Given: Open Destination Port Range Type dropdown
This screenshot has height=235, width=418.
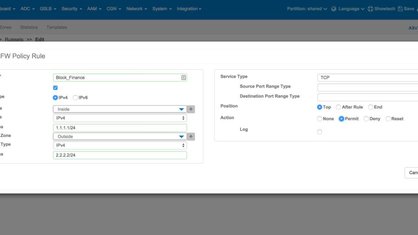Looking at the screenshot, I should (x=368, y=97).
